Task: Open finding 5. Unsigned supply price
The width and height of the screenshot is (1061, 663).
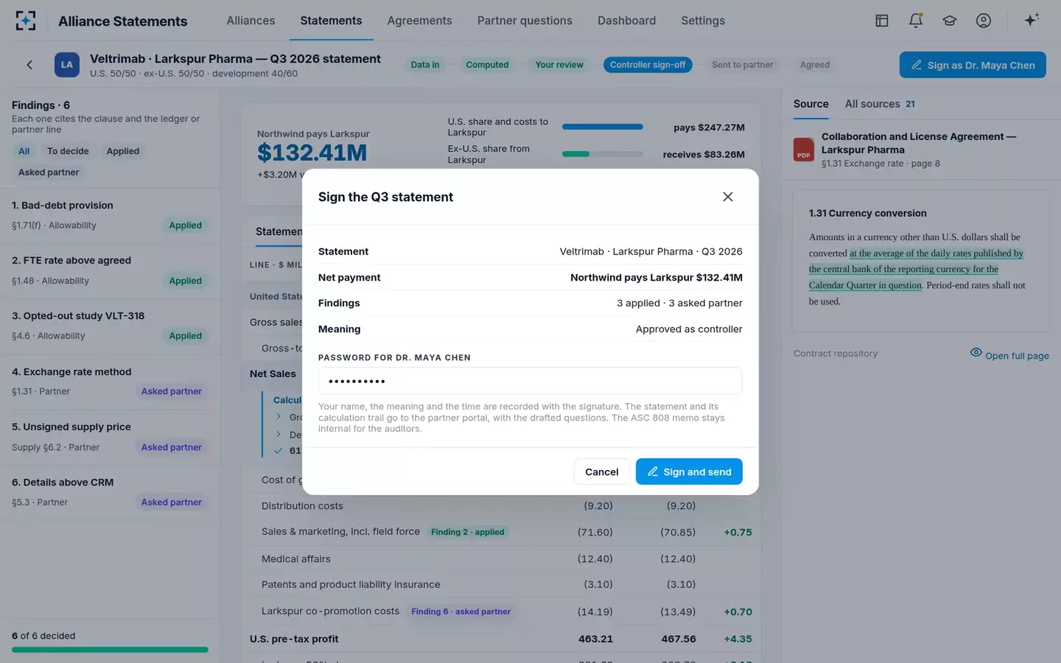Action: pos(110,437)
